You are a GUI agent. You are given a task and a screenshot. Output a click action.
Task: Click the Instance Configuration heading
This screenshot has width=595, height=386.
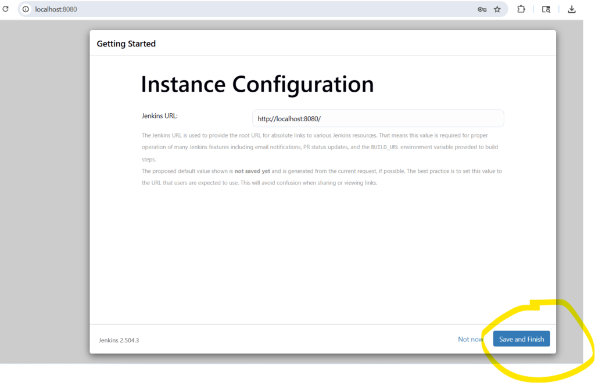257,84
